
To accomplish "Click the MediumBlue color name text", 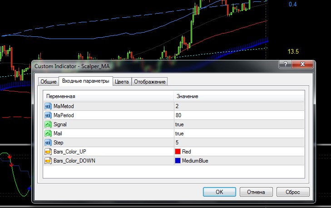I will point(195,161).
